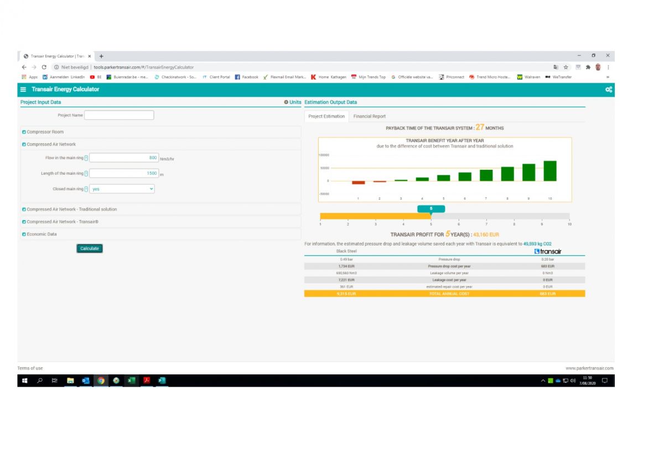
Task: Open the Mijn Trends Top bookmark
Action: pos(369,77)
